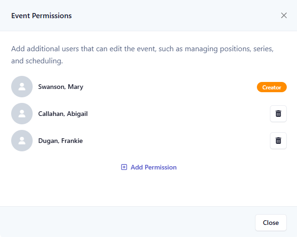
Task: Remove Dugan, Frankie using the trash icon
Action: [x=278, y=141]
